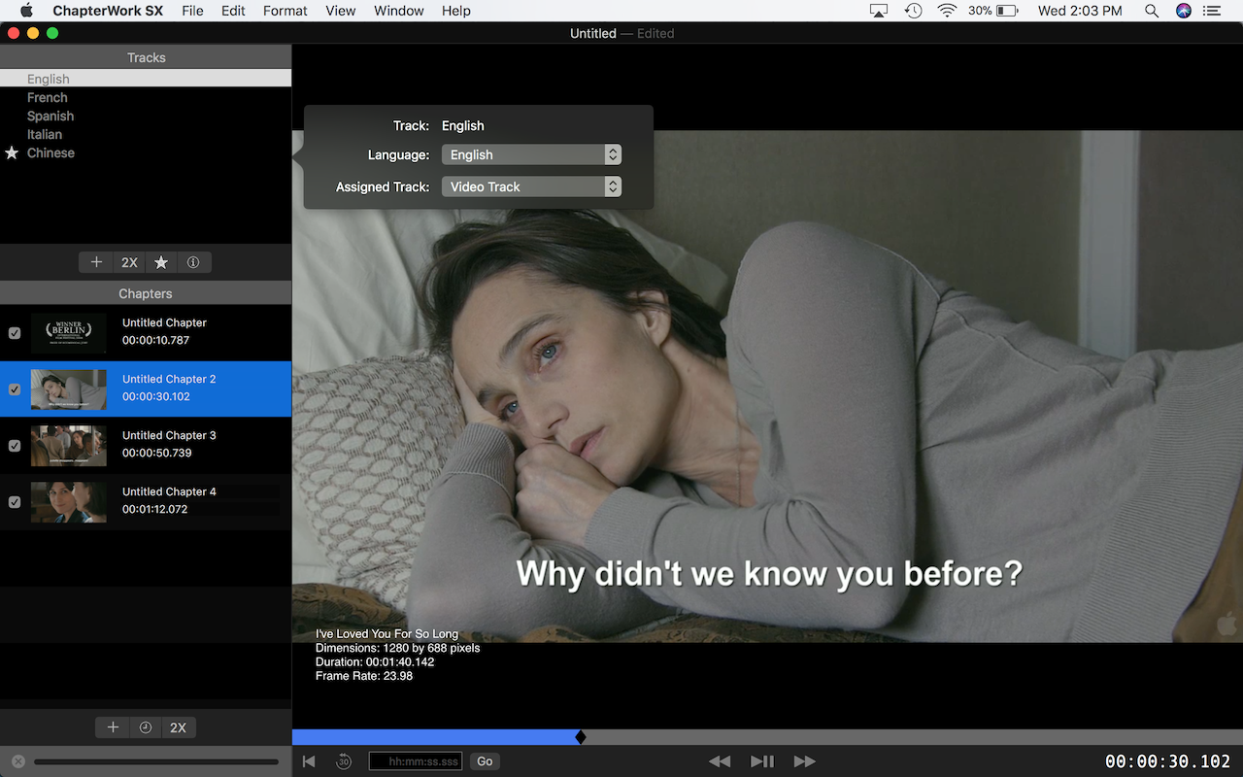Mark track as default with star button
1243x777 pixels.
[x=161, y=262]
